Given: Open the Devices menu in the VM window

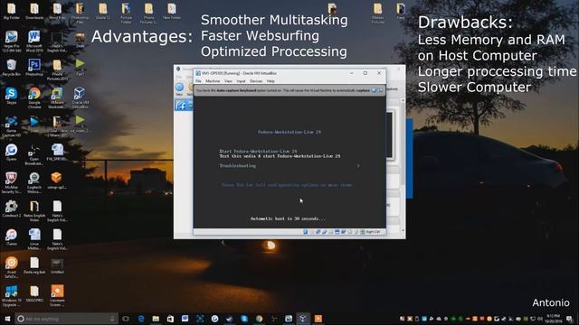Looking at the screenshot, I should 256,81.
